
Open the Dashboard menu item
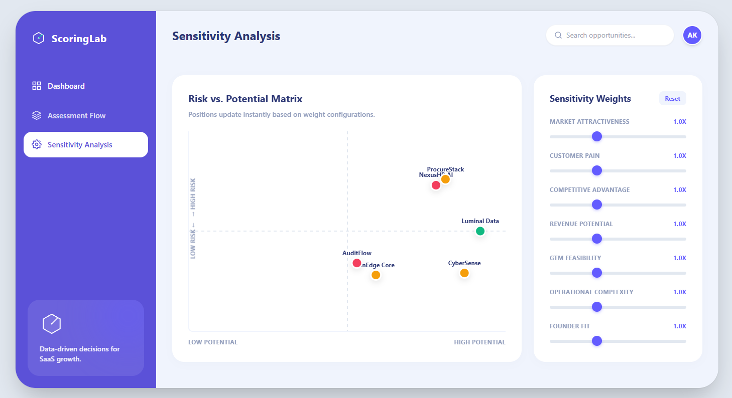coord(86,86)
